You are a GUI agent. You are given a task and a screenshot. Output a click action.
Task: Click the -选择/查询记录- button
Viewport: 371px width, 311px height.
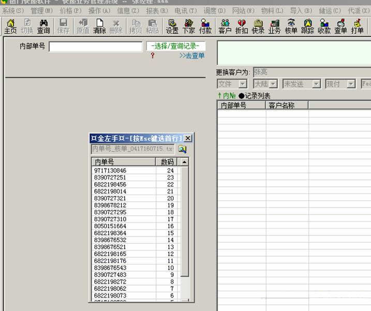(175, 46)
